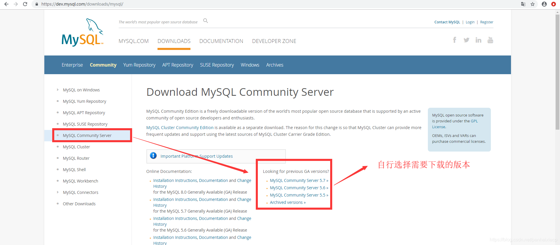Open site search with the magnifier icon
This screenshot has width=560, height=245.
(206, 21)
